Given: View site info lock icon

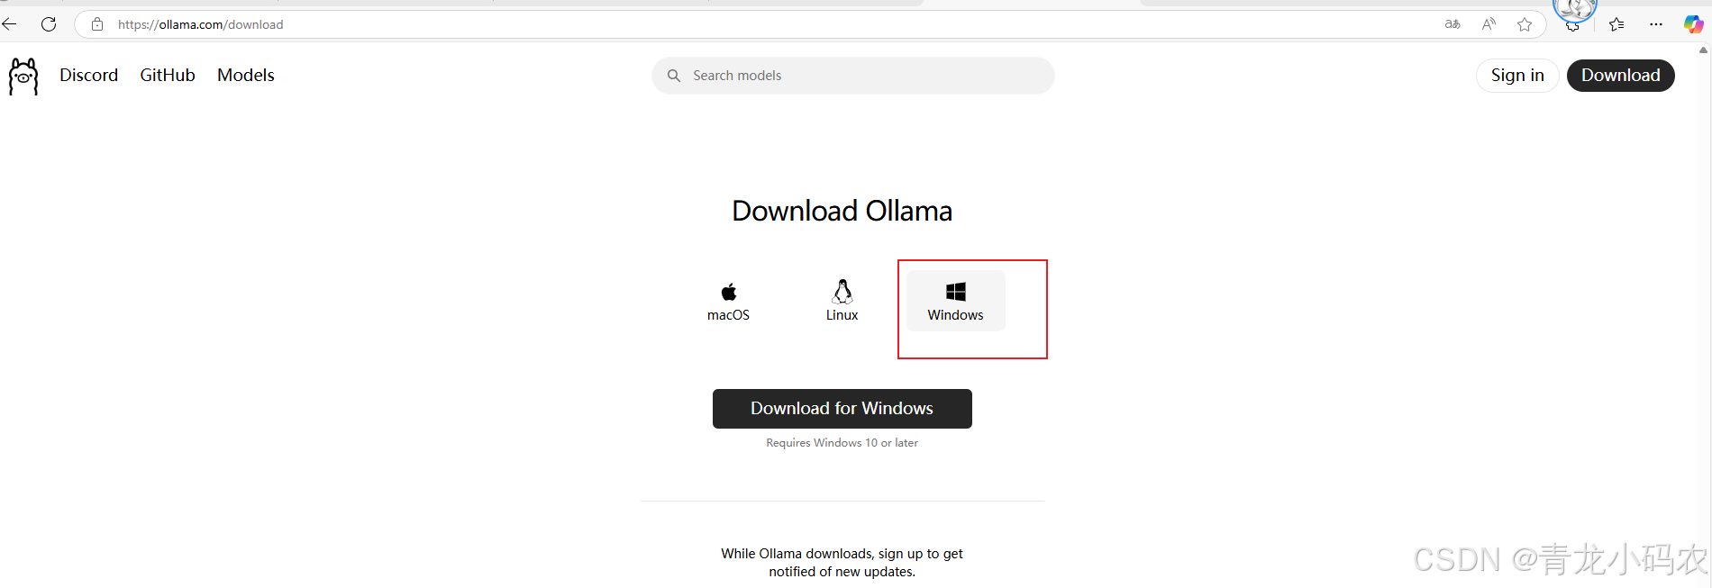Looking at the screenshot, I should point(97,24).
